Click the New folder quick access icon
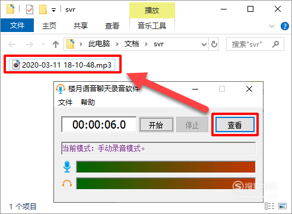This screenshot has width=292, height=214. coord(43,9)
